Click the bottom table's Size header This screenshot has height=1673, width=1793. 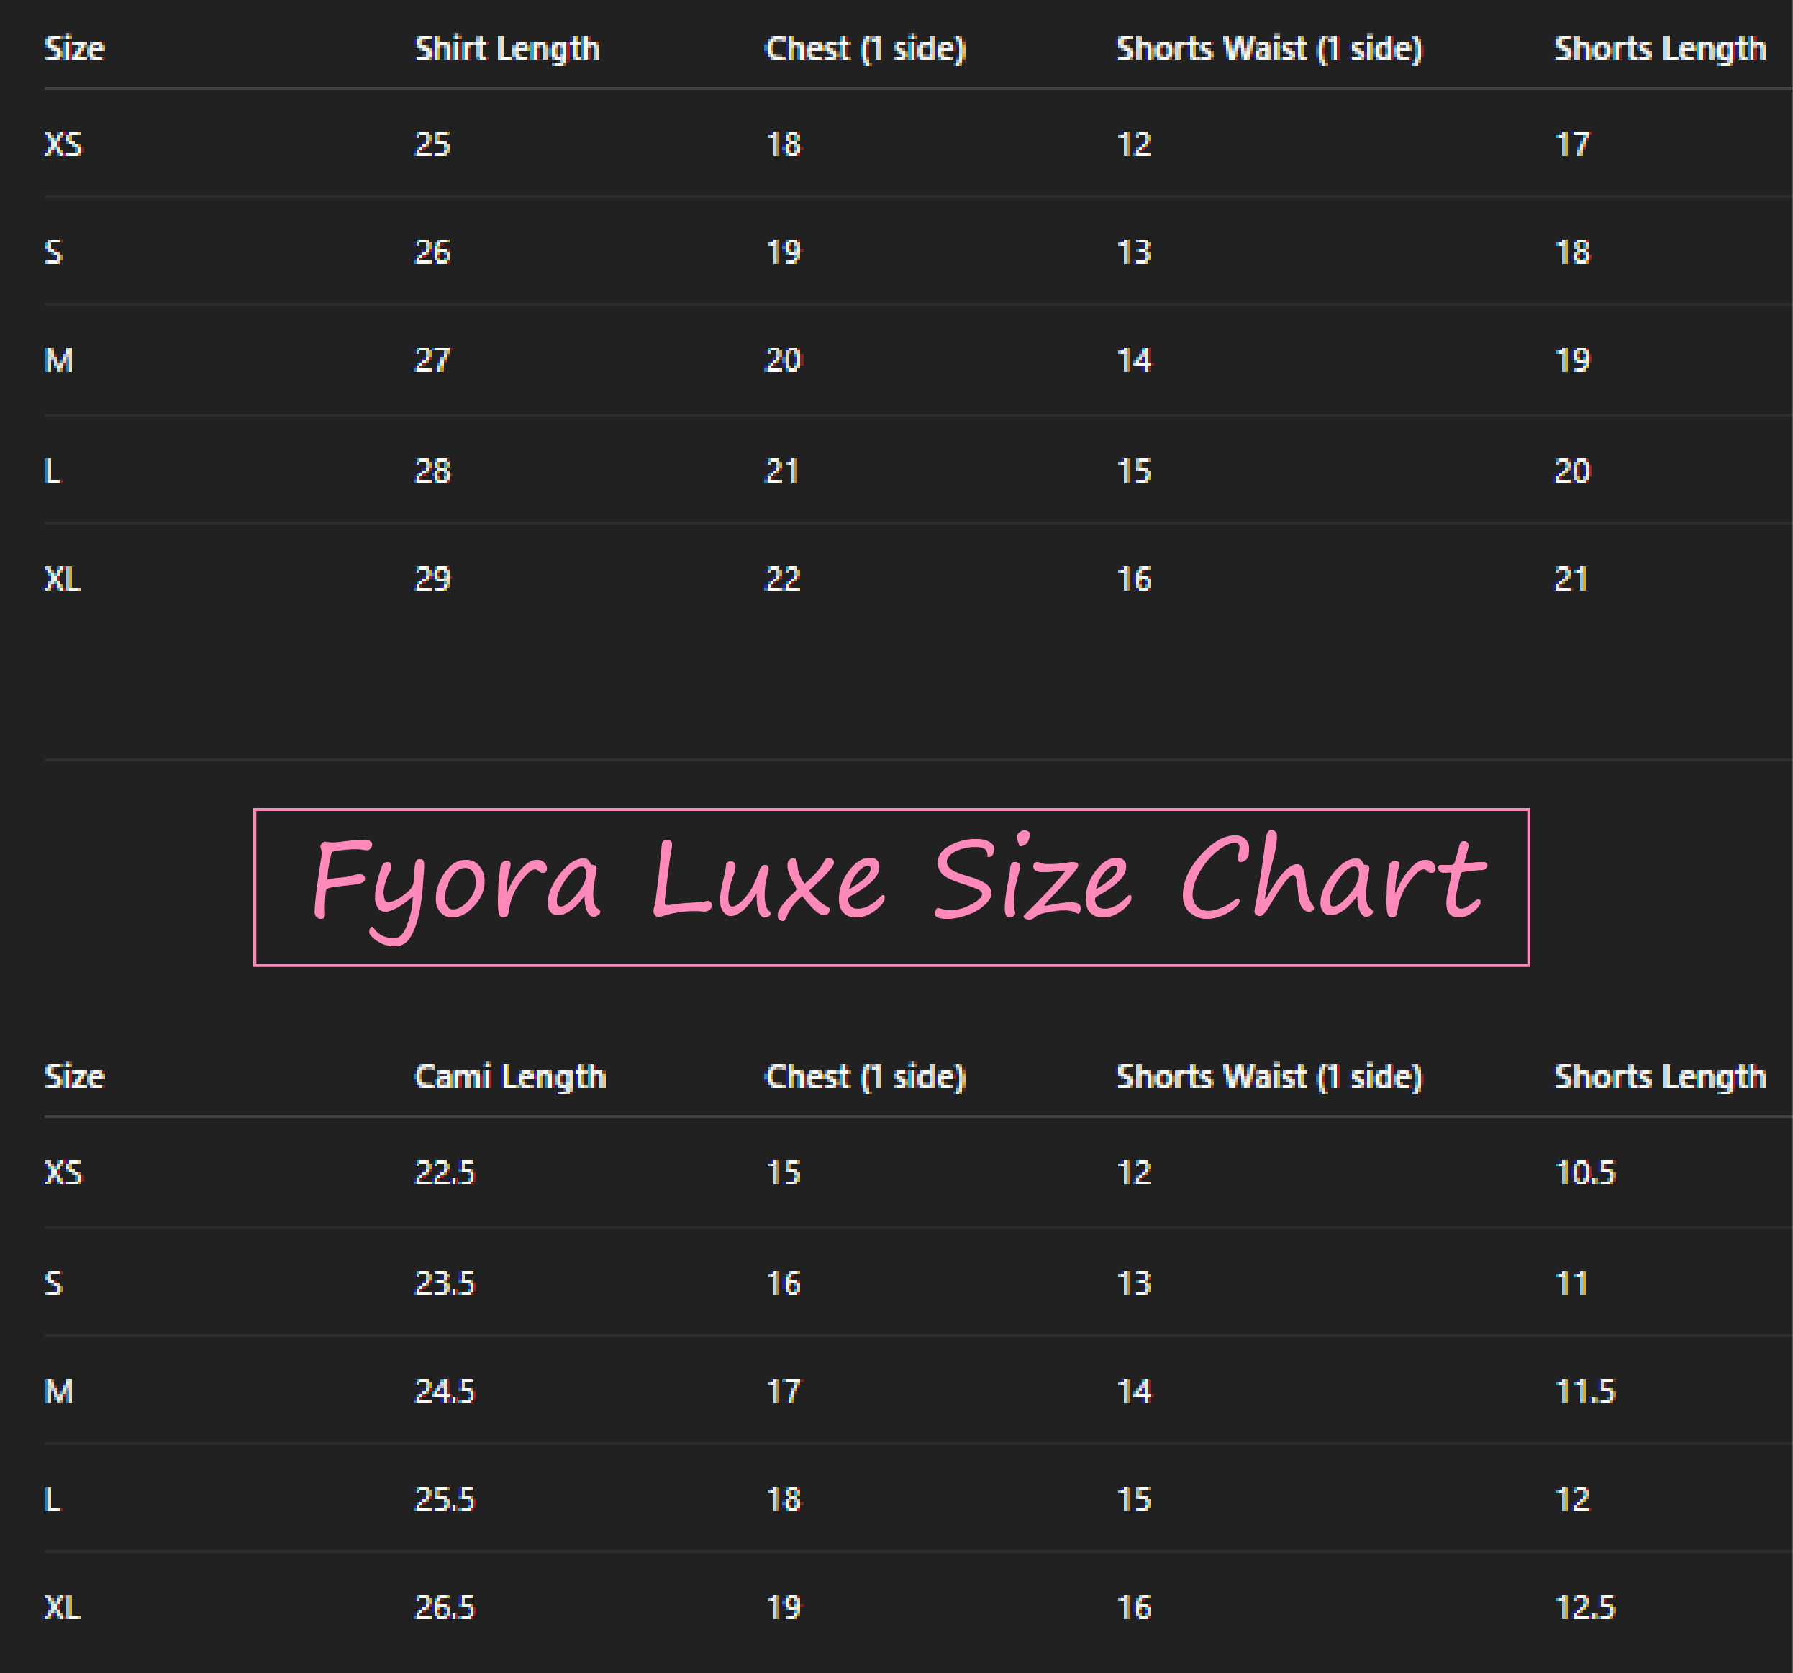[74, 1077]
